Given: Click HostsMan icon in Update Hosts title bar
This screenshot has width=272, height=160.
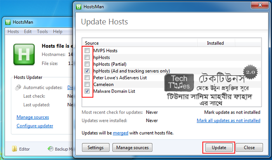Looking at the screenshot, I should tap(78, 7).
